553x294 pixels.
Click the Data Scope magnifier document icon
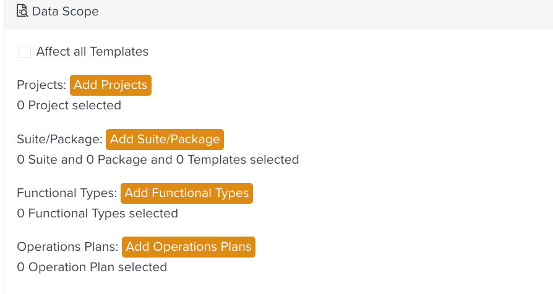(22, 11)
